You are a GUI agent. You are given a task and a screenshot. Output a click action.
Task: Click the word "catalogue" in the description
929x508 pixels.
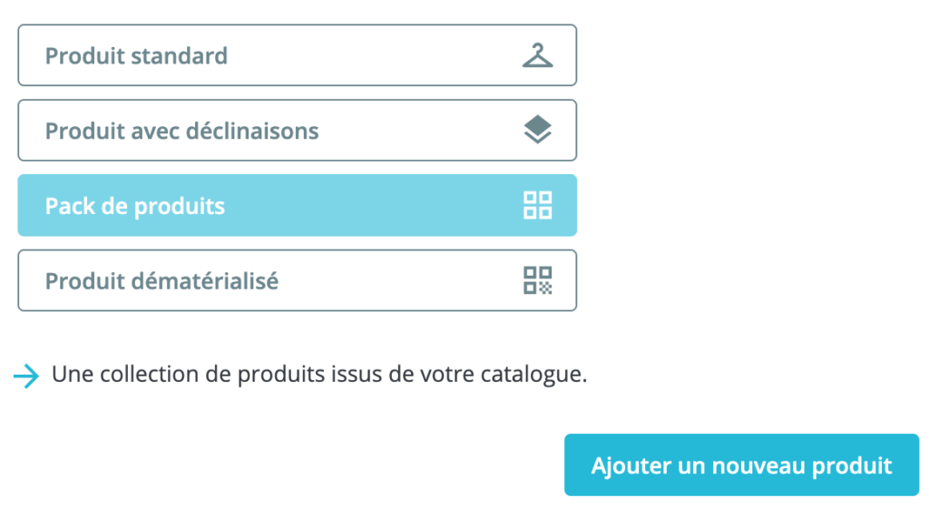tap(540, 375)
